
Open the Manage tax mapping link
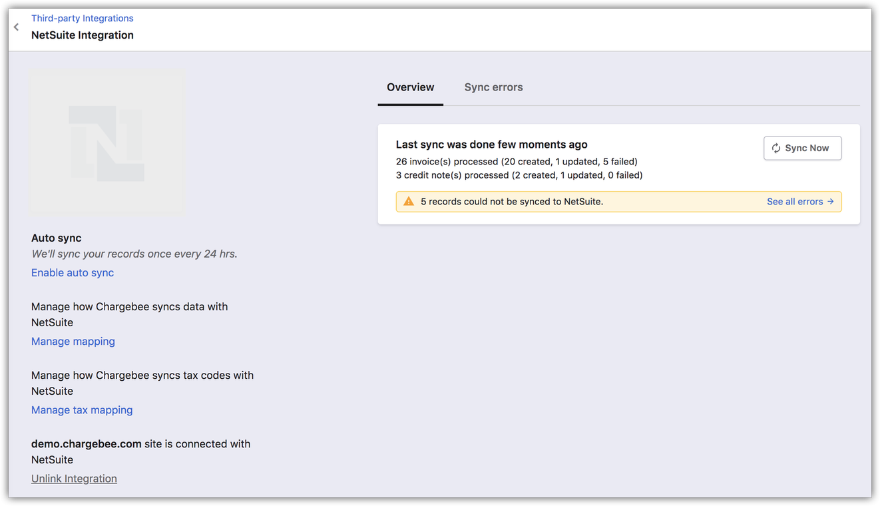tap(82, 409)
